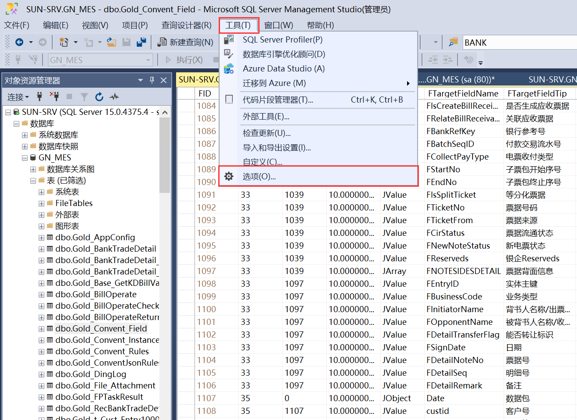
Task: Collapse the 数据库 folder node
Action: (x=16, y=124)
